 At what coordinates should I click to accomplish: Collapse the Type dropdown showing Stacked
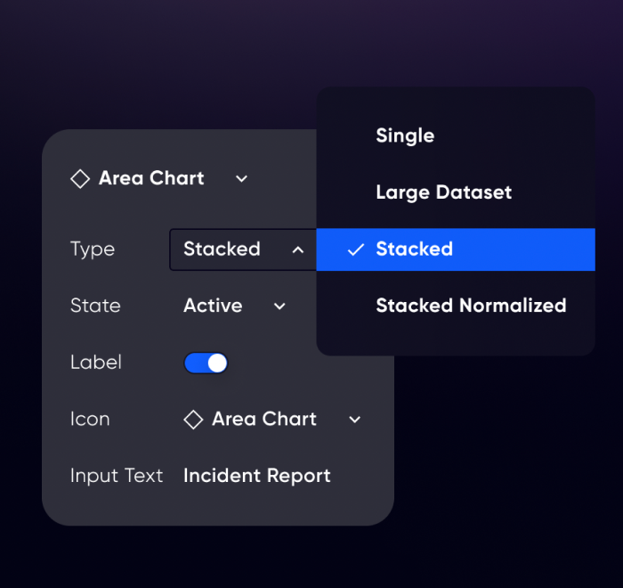coord(297,249)
